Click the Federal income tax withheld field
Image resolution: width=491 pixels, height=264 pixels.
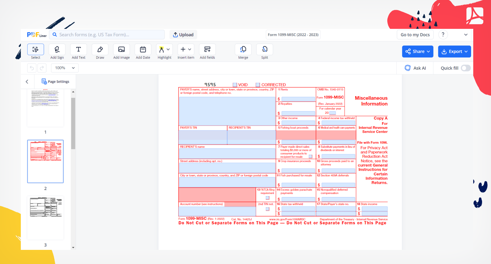click(338, 123)
